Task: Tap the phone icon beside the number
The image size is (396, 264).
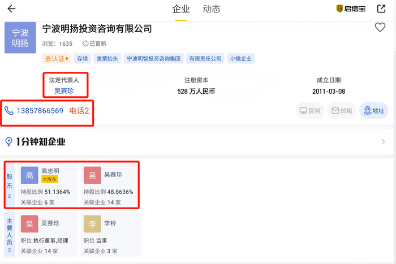Action: [9, 111]
